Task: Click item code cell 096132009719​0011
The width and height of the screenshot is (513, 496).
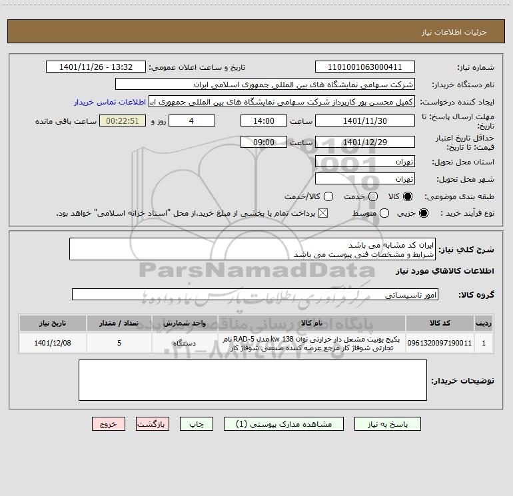Action: pos(440,343)
